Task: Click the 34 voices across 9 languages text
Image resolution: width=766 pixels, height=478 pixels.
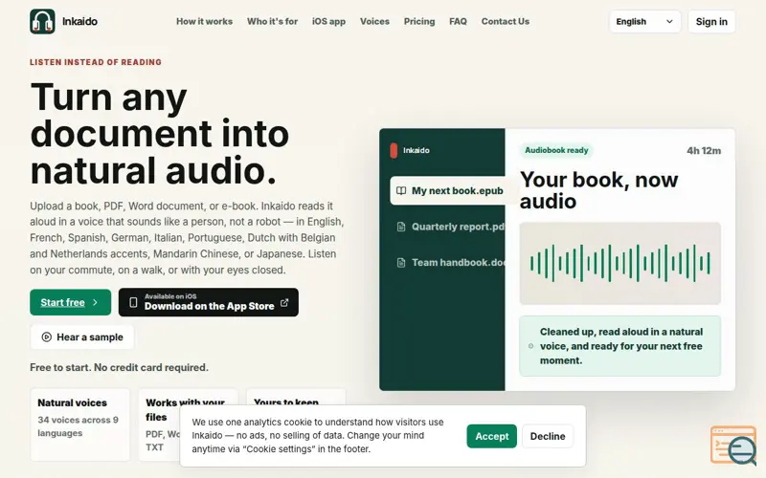Action: click(x=79, y=426)
